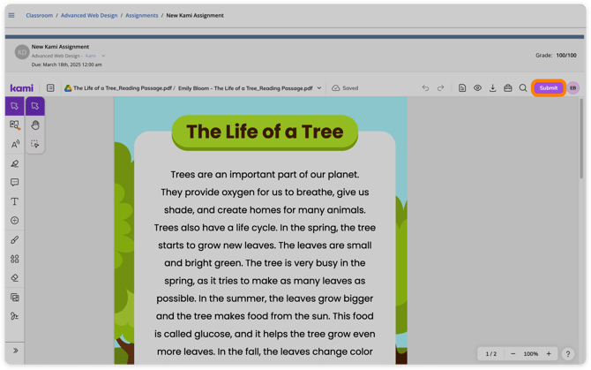
Task: Select the Hand pan tool
Action: [x=35, y=125]
